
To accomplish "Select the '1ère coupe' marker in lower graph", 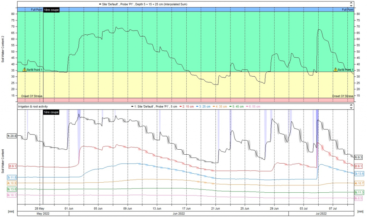I will 51,112.
